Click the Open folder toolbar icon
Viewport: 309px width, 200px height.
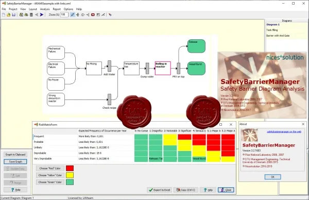[8, 15]
